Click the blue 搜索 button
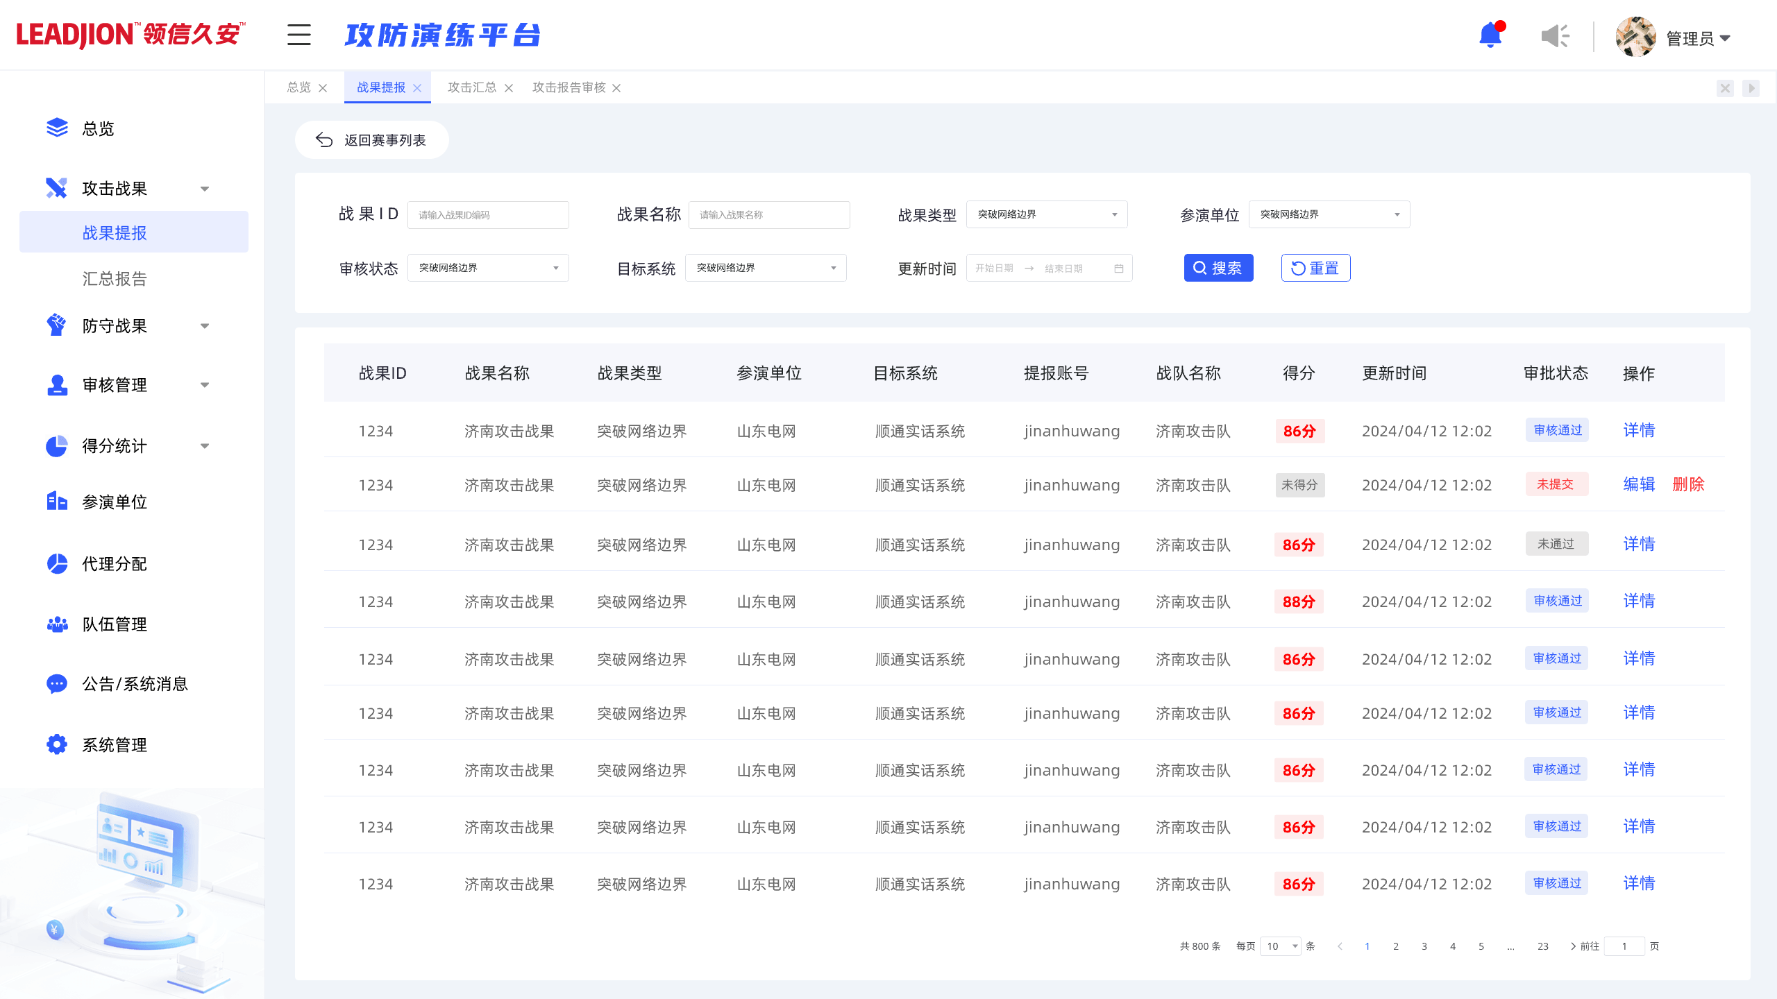Image resolution: width=1777 pixels, height=999 pixels. pyautogui.click(x=1219, y=268)
